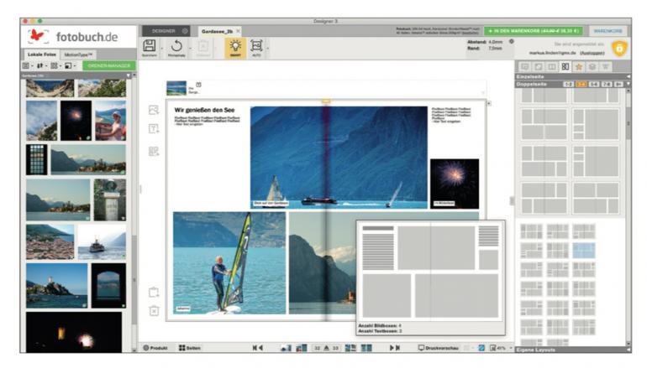
Task: Open the dropdown arrow beside Speichern
Action: 161,49
